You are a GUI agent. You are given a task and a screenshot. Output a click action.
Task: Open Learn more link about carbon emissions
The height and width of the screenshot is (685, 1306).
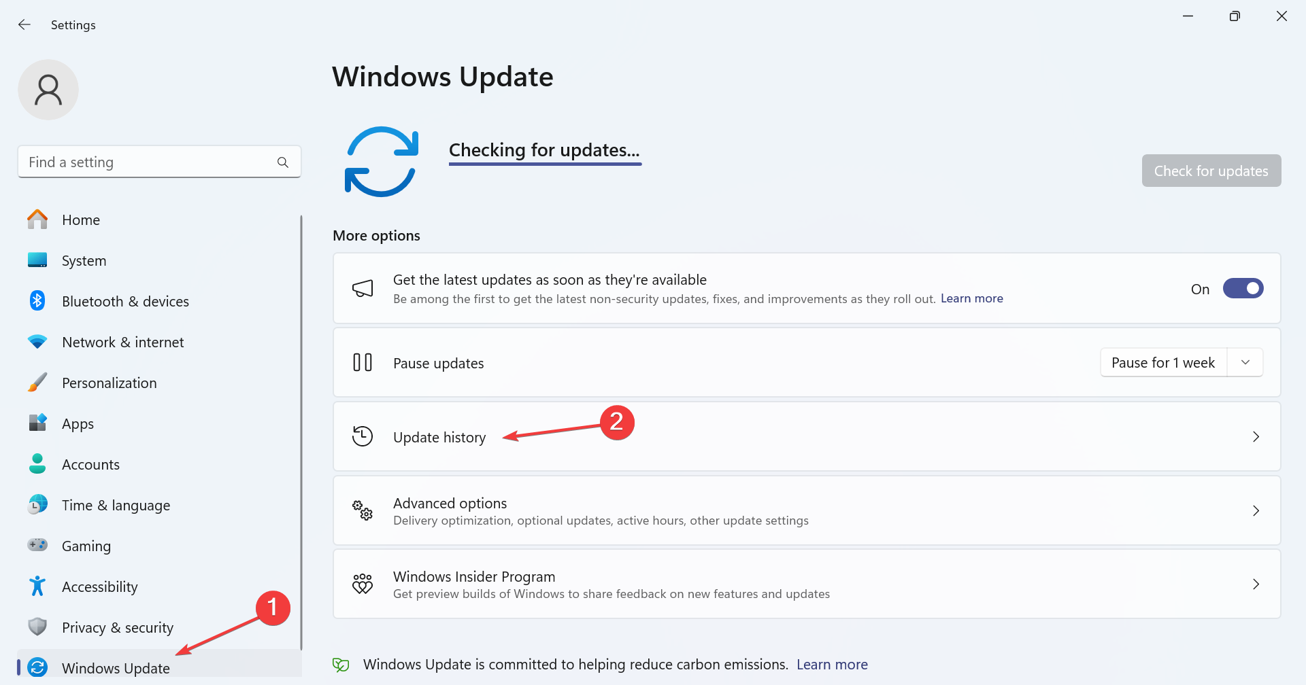click(x=832, y=665)
